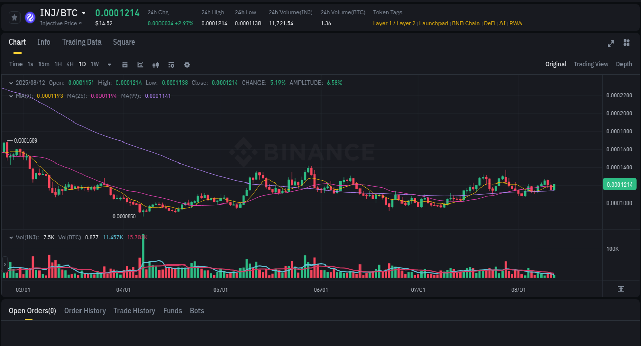Open the BNB Chain token tag link
Viewport: 641px width, 346px height.
(x=466, y=23)
